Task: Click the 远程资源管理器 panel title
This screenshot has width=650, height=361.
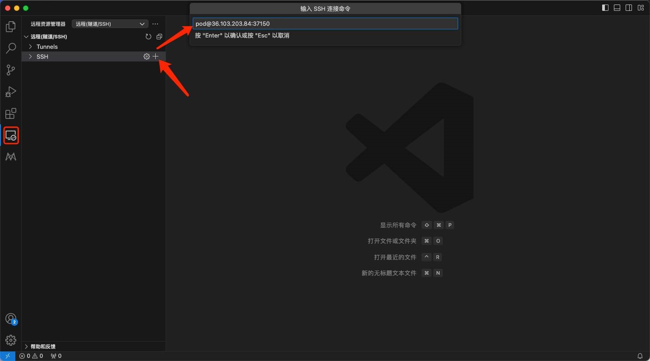Action: 48,24
